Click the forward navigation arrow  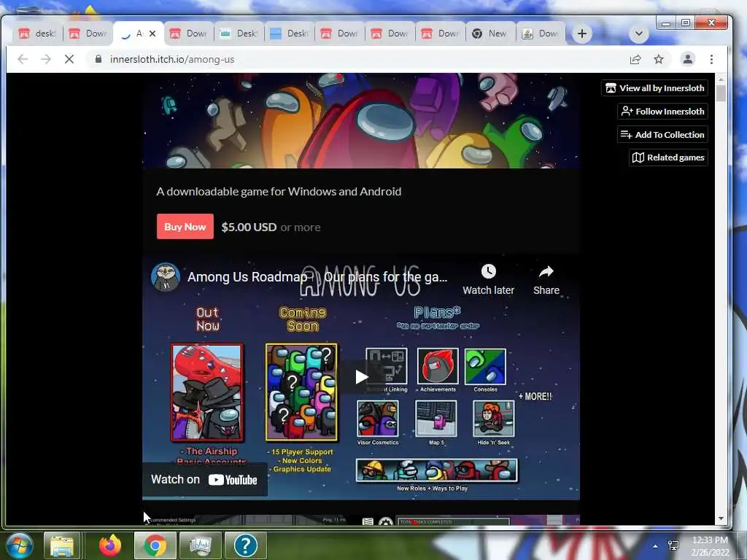coord(46,59)
